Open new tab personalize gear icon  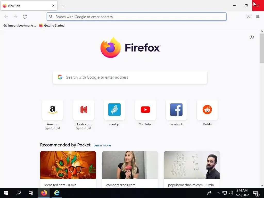(x=252, y=37)
